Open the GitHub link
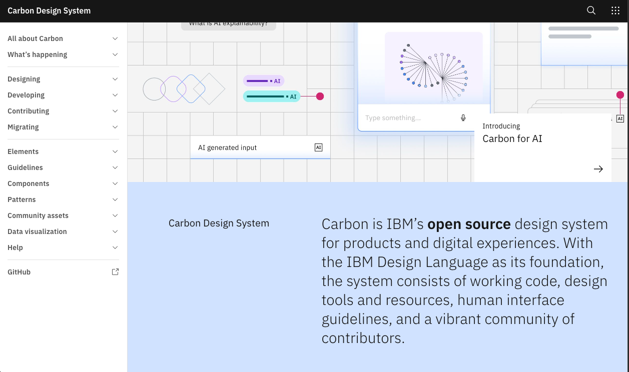 pyautogui.click(x=19, y=271)
